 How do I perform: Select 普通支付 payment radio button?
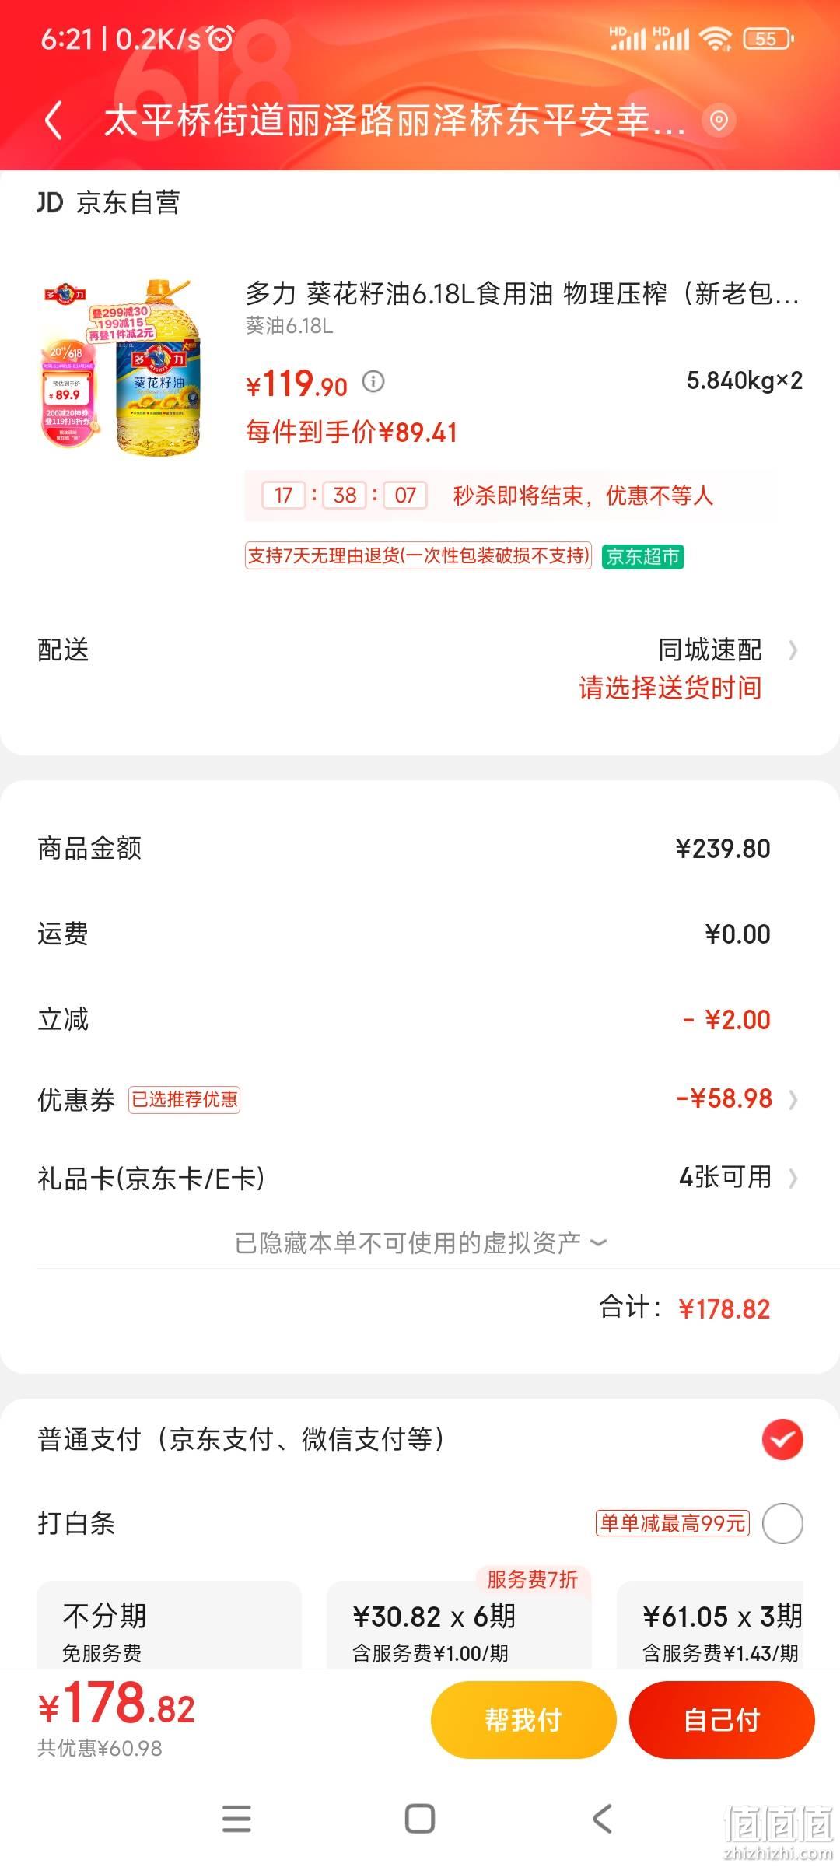pyautogui.click(x=782, y=1439)
